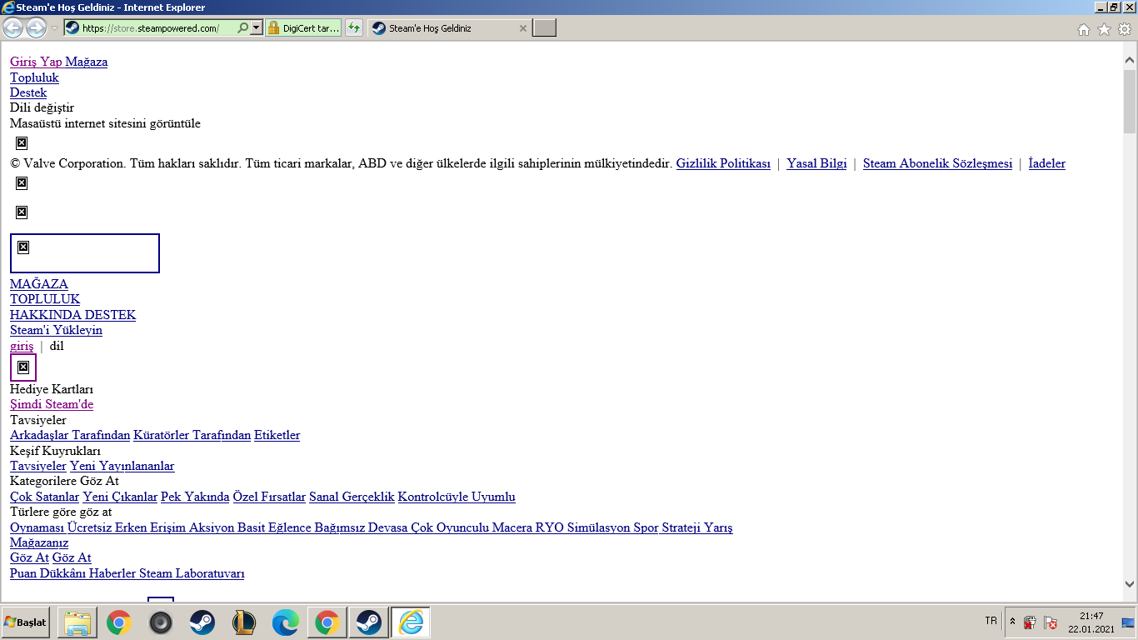Click "Dili değiştir" text
Image resolution: width=1138 pixels, height=640 pixels.
click(x=42, y=108)
